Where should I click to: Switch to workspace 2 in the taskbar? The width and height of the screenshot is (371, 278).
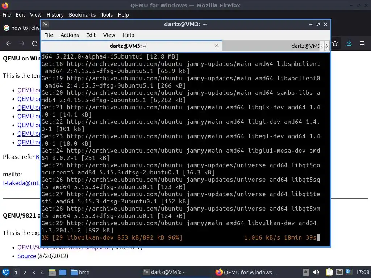pos(25,273)
